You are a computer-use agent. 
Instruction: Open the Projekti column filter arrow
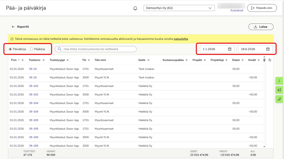pos(205,60)
